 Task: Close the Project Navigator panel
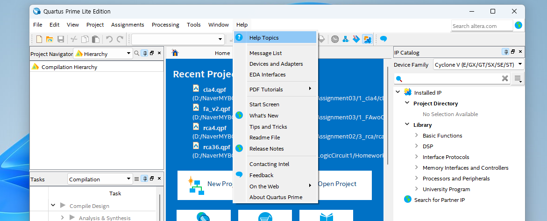(x=159, y=53)
